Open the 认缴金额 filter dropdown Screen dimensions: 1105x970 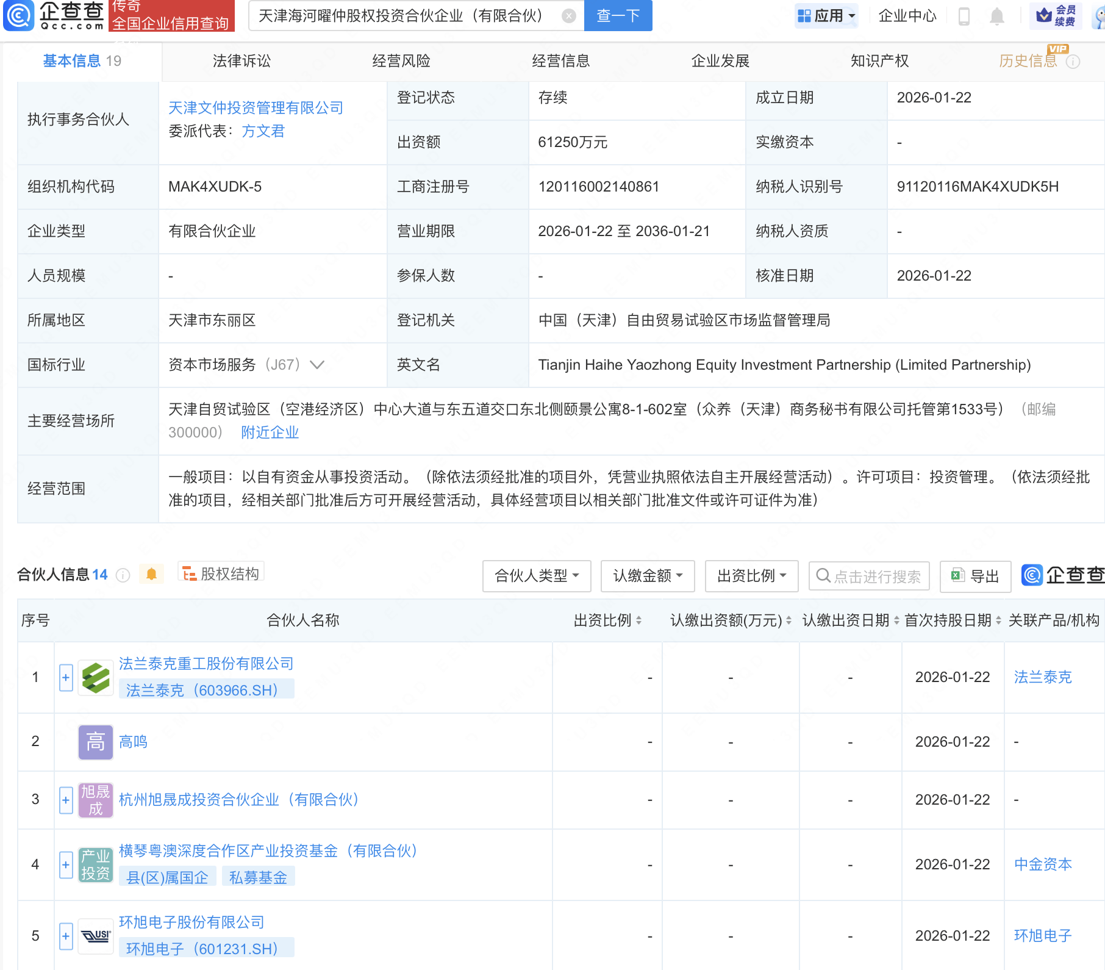(x=647, y=576)
